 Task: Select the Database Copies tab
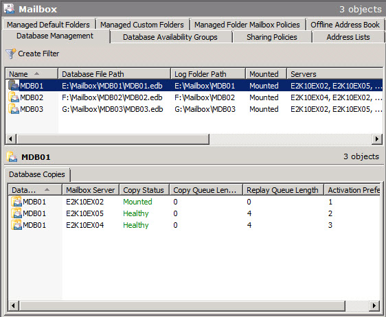37,174
